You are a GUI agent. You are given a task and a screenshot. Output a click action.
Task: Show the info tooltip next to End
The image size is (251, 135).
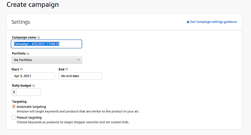(67, 69)
